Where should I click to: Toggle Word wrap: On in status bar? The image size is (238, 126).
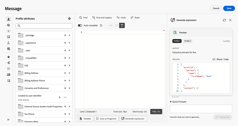(140, 112)
